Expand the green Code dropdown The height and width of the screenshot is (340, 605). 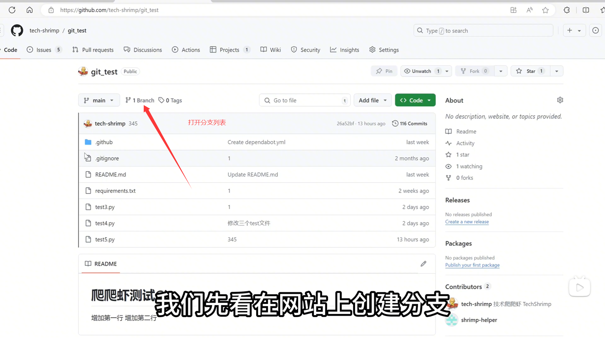415,100
